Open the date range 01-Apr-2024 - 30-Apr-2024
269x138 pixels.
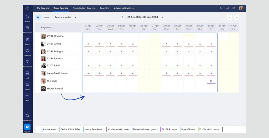(143, 17)
